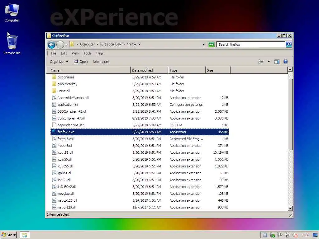
Task: Click the Start button
Action: click(8, 235)
